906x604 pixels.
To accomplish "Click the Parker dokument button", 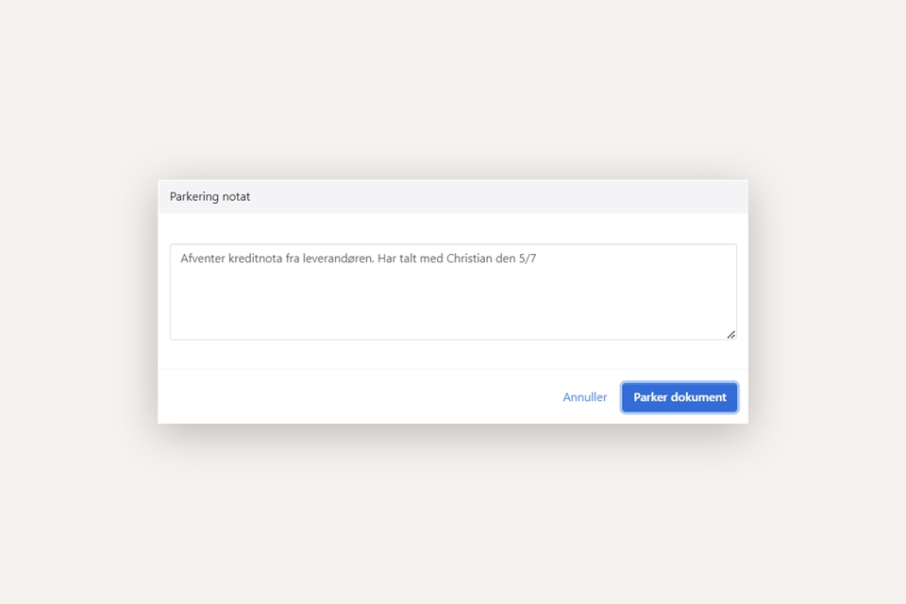I will (679, 397).
